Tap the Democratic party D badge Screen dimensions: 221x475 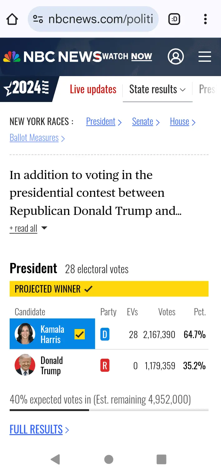[x=105, y=335]
